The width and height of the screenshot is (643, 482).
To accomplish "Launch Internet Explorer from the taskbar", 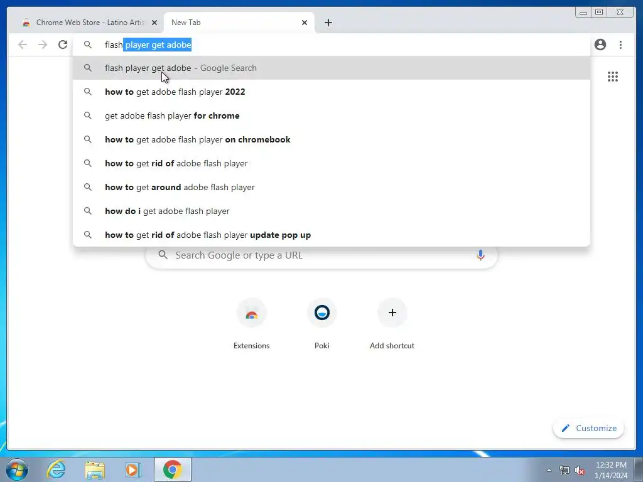I will click(x=56, y=469).
